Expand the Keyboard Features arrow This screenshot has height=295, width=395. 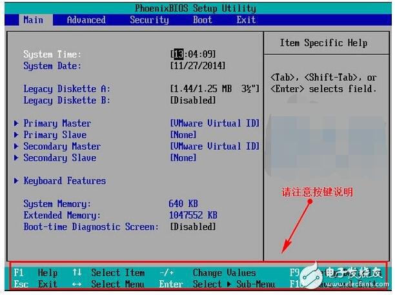tap(15, 181)
